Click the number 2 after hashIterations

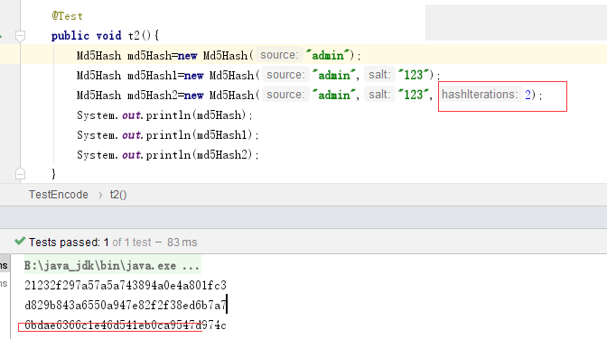click(x=528, y=95)
